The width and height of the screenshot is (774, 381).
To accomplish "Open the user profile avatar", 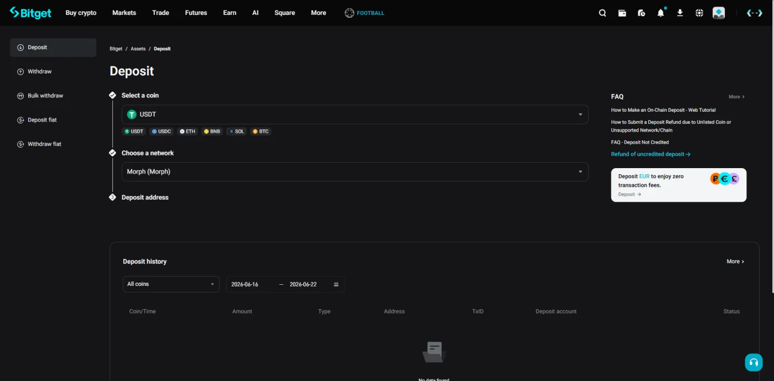I will tap(719, 13).
